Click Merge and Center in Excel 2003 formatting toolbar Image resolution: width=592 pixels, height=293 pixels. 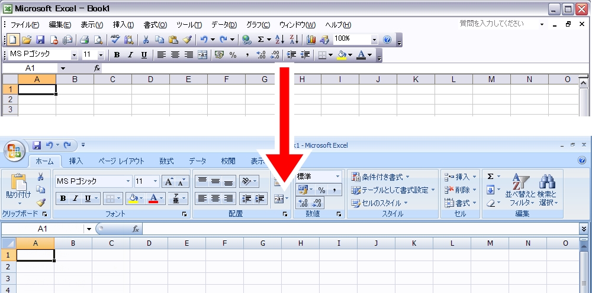(202, 55)
